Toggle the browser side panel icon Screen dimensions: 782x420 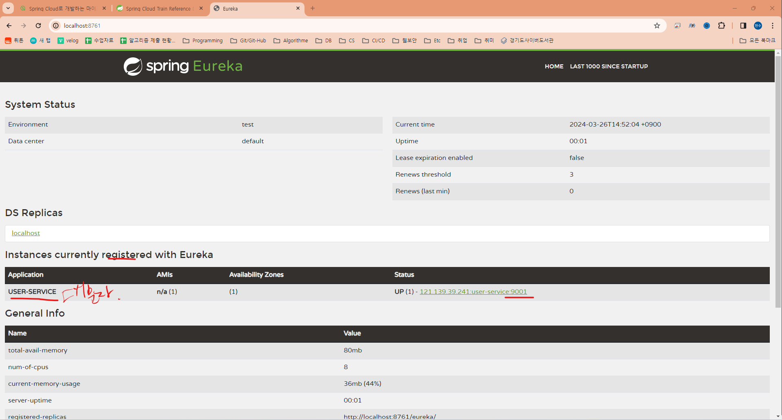[743, 26]
